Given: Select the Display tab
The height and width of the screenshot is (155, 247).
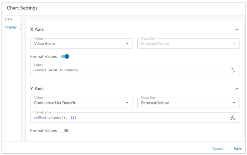Looking at the screenshot, I should 11,27.
